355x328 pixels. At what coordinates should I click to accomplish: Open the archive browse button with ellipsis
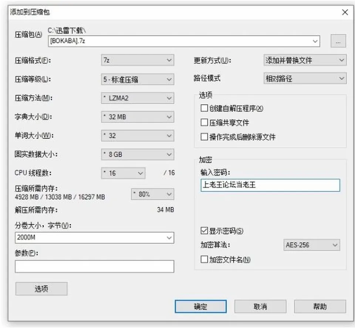338,41
